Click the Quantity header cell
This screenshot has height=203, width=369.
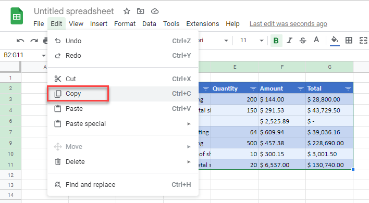[235, 88]
